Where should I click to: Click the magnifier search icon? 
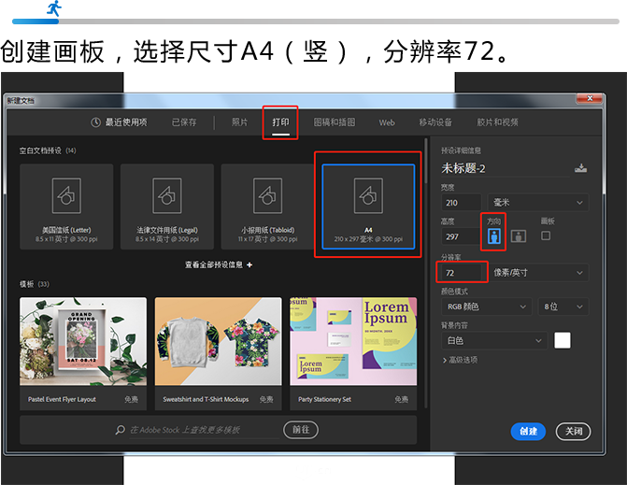pyautogui.click(x=120, y=430)
